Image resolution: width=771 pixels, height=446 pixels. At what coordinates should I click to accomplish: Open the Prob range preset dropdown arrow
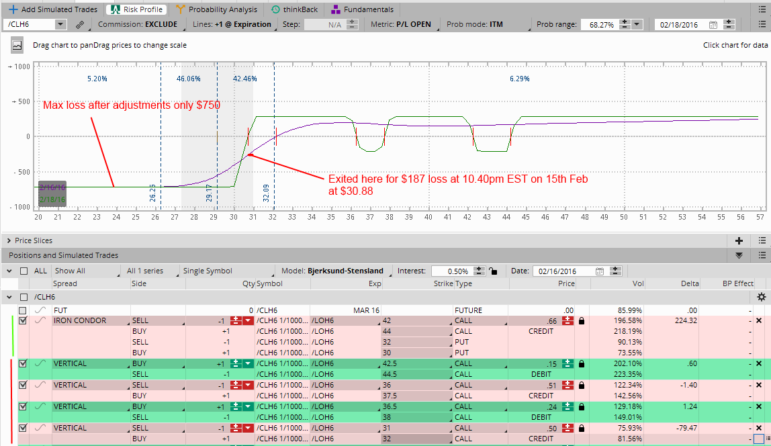coord(637,25)
